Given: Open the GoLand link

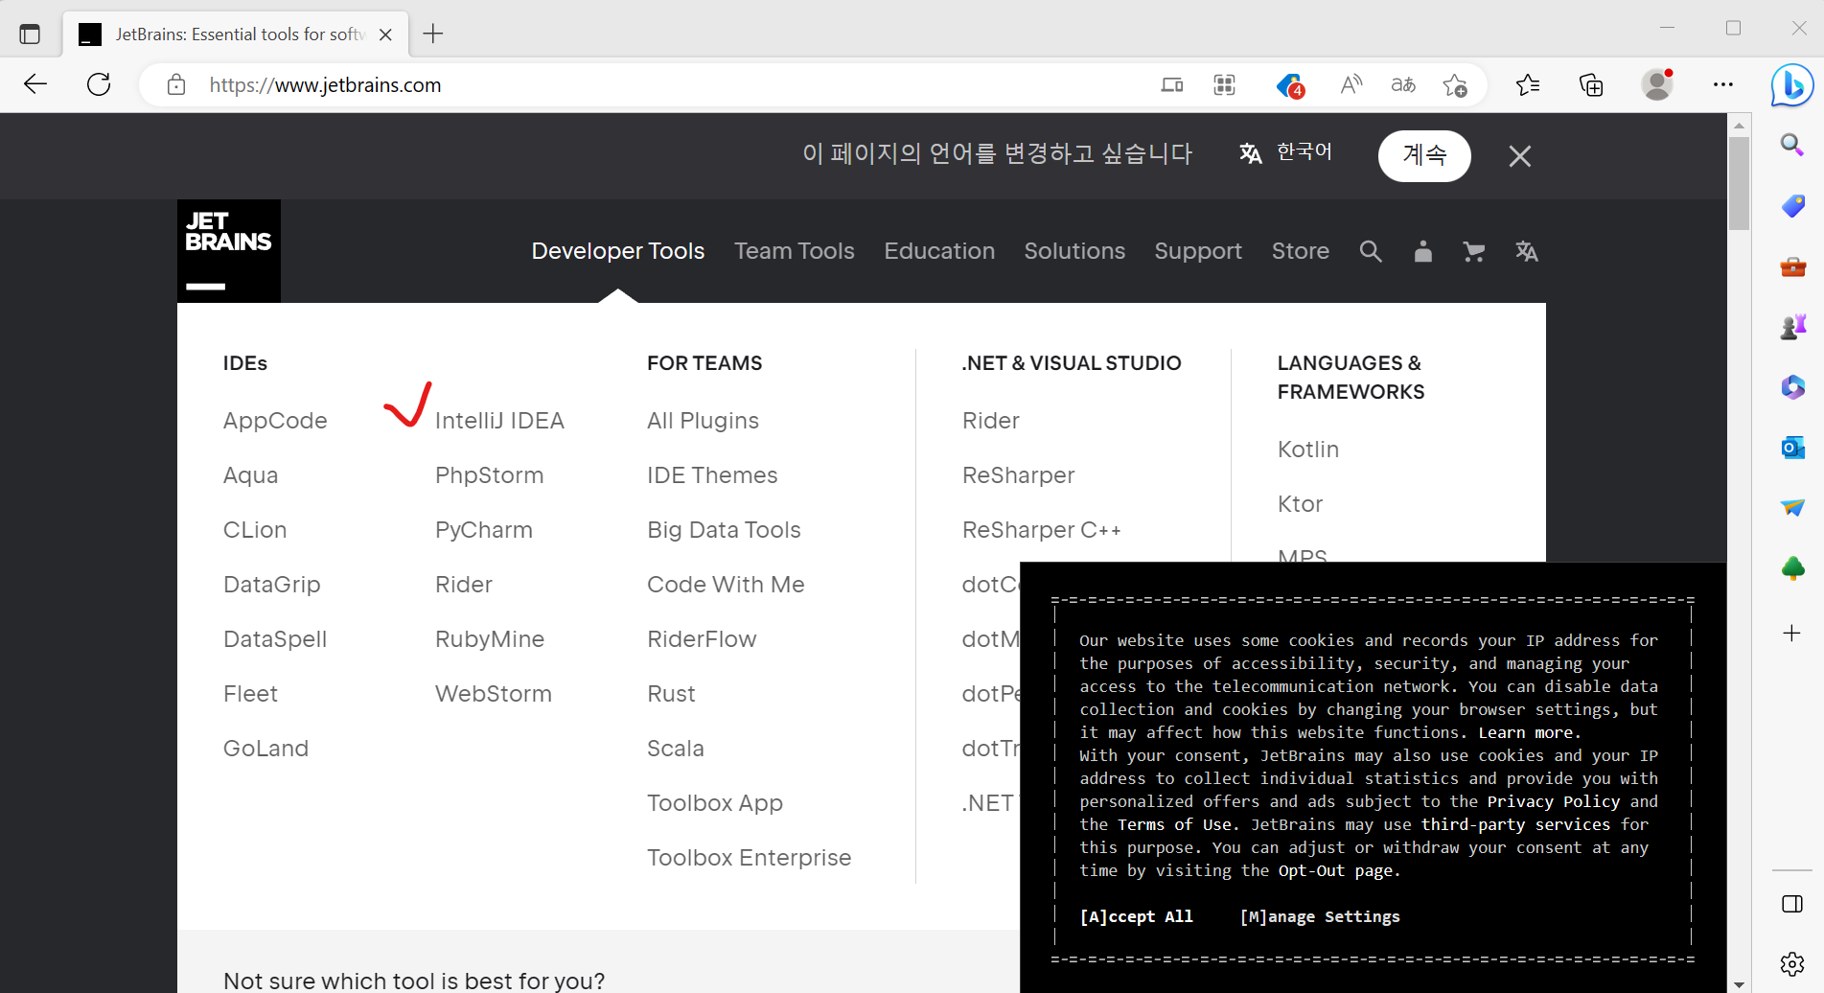Looking at the screenshot, I should click(x=266, y=749).
